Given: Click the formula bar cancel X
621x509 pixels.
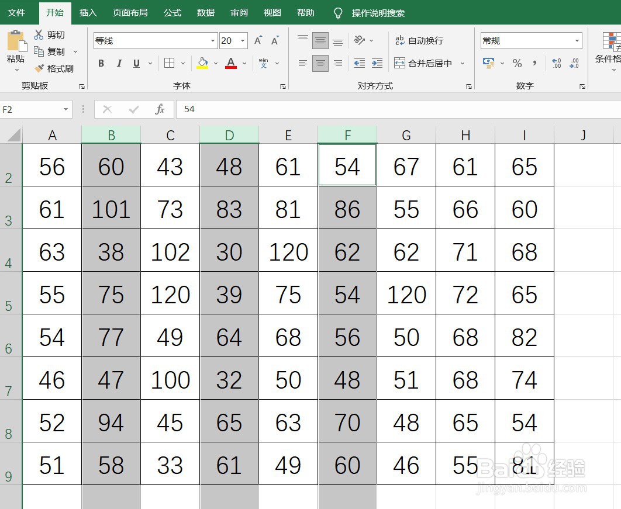Looking at the screenshot, I should click(108, 109).
